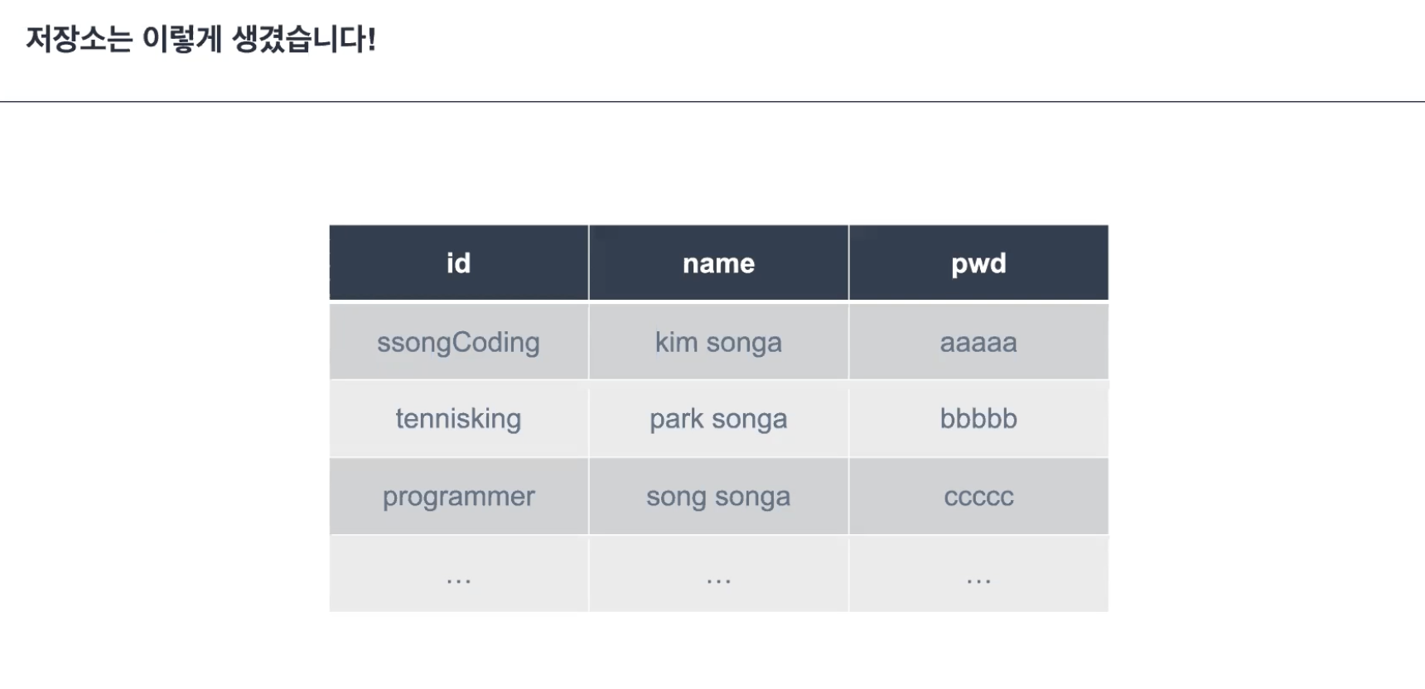
Task: Click the word '생겼습니다!' in the heading
Action: (303, 39)
